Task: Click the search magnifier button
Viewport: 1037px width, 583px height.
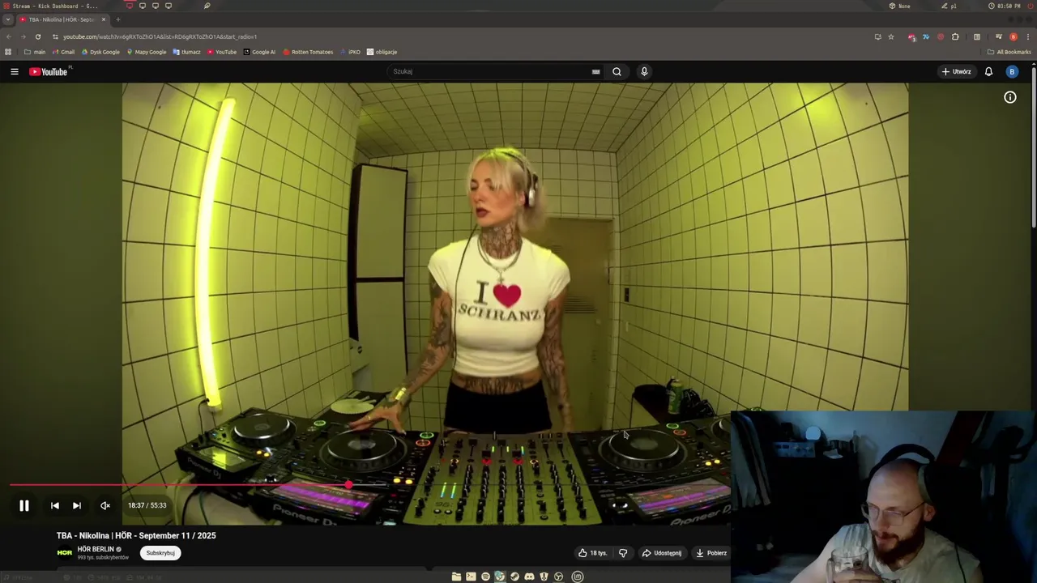Action: [617, 71]
